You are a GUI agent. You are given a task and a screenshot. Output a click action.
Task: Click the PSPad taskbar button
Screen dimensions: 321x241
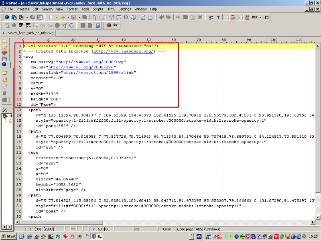(x=97, y=237)
